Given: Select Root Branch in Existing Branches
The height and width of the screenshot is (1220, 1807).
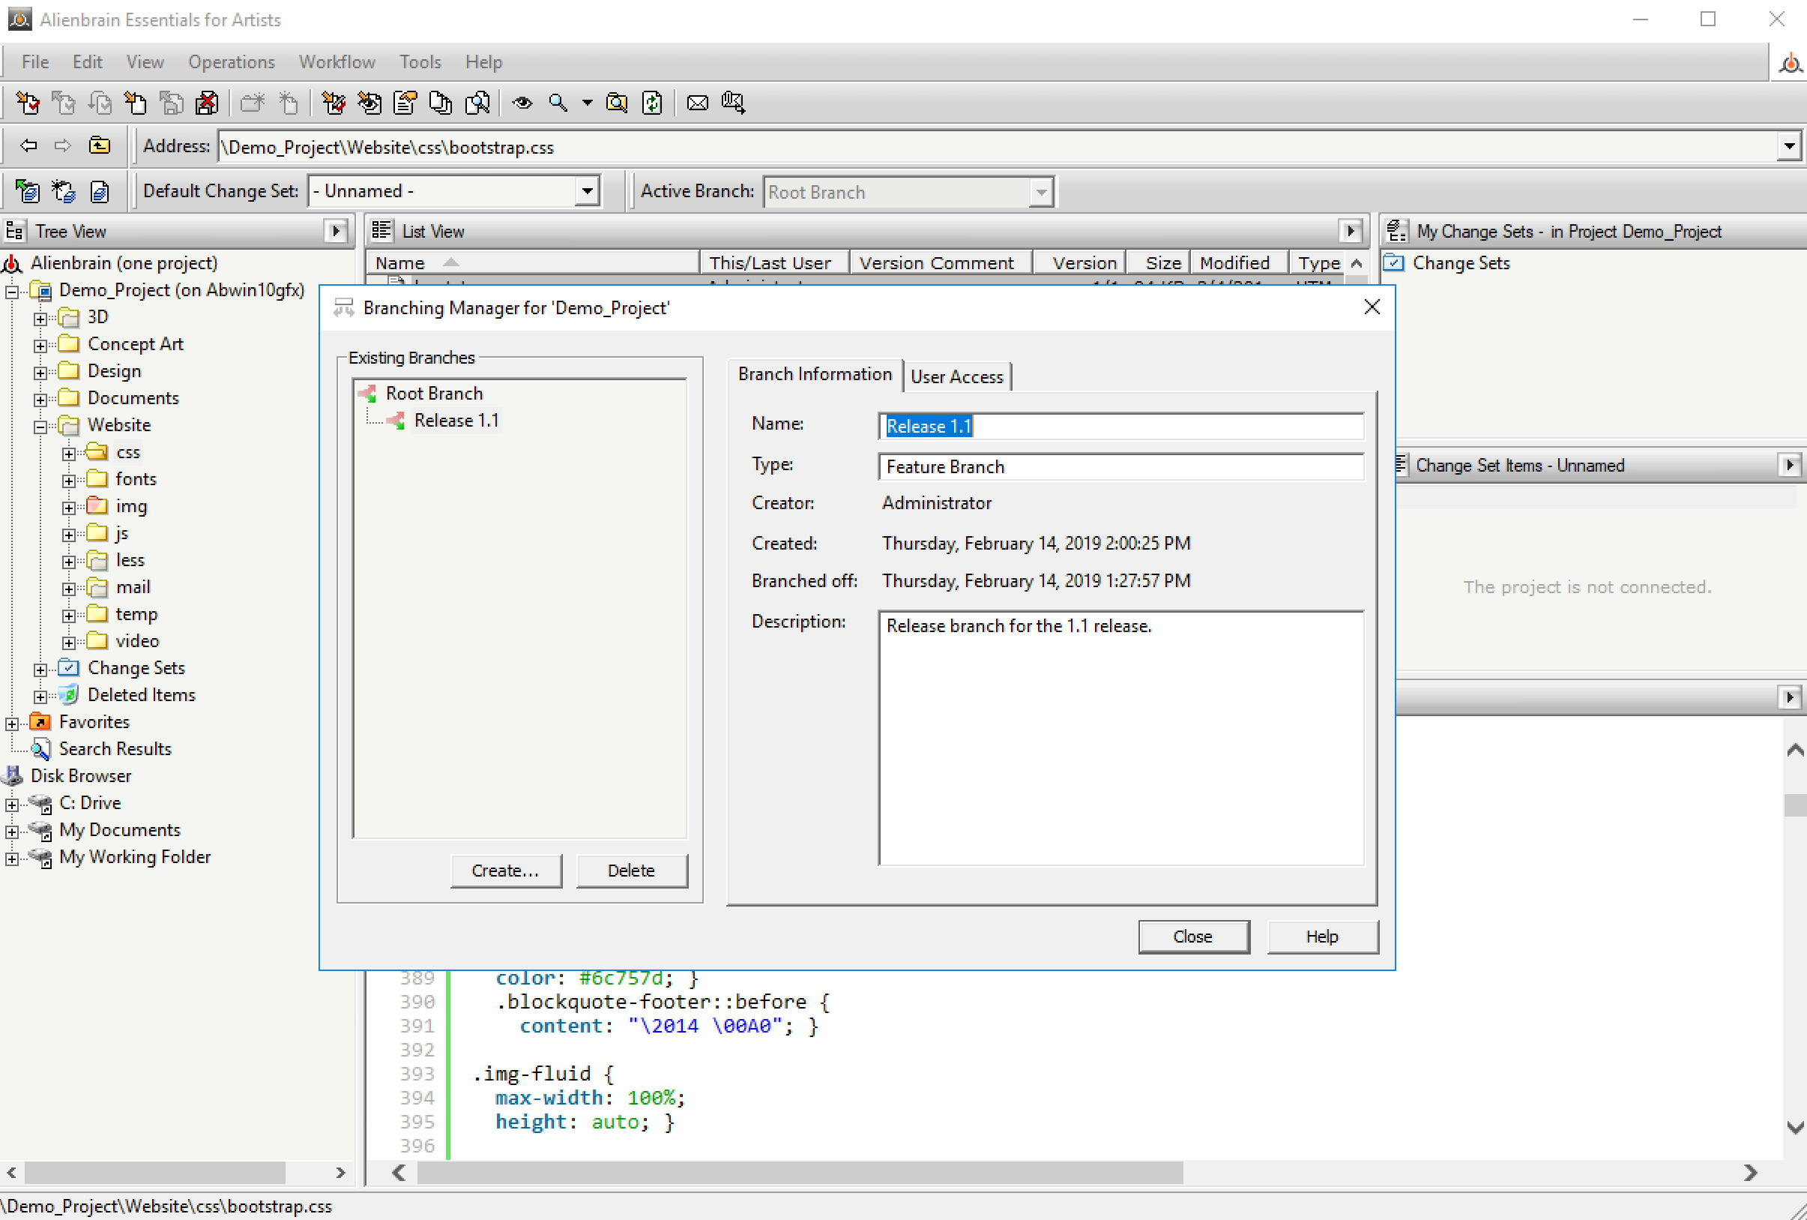Looking at the screenshot, I should [434, 394].
